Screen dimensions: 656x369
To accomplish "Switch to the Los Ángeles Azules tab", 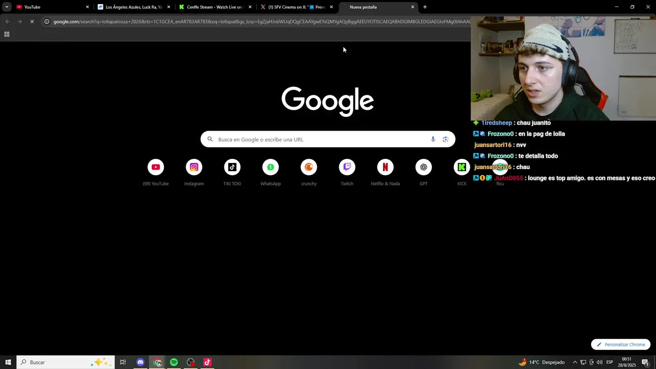I will [x=133, y=7].
